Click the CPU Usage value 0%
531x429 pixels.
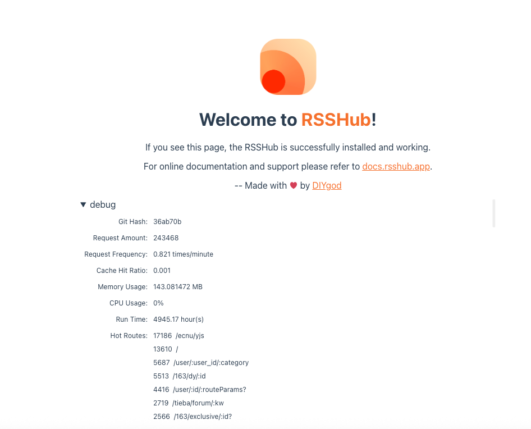[x=158, y=303]
